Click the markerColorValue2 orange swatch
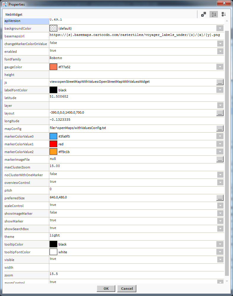 coord(53,152)
